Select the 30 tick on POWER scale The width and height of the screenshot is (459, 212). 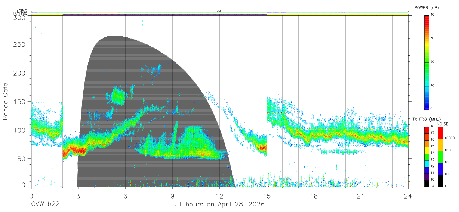[x=433, y=39]
